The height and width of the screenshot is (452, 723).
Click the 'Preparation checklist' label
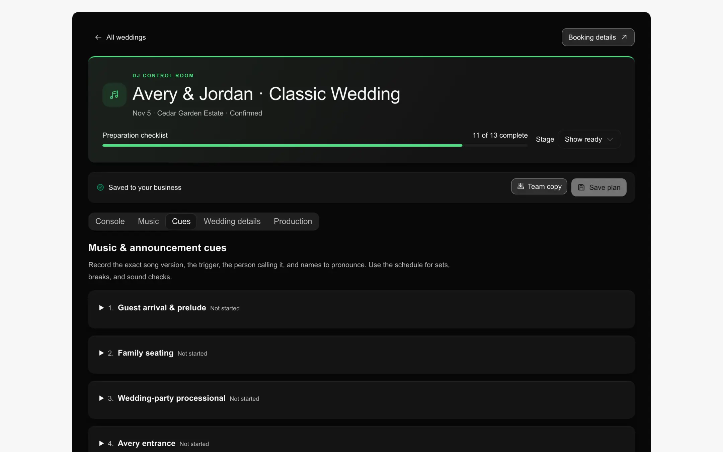point(135,135)
